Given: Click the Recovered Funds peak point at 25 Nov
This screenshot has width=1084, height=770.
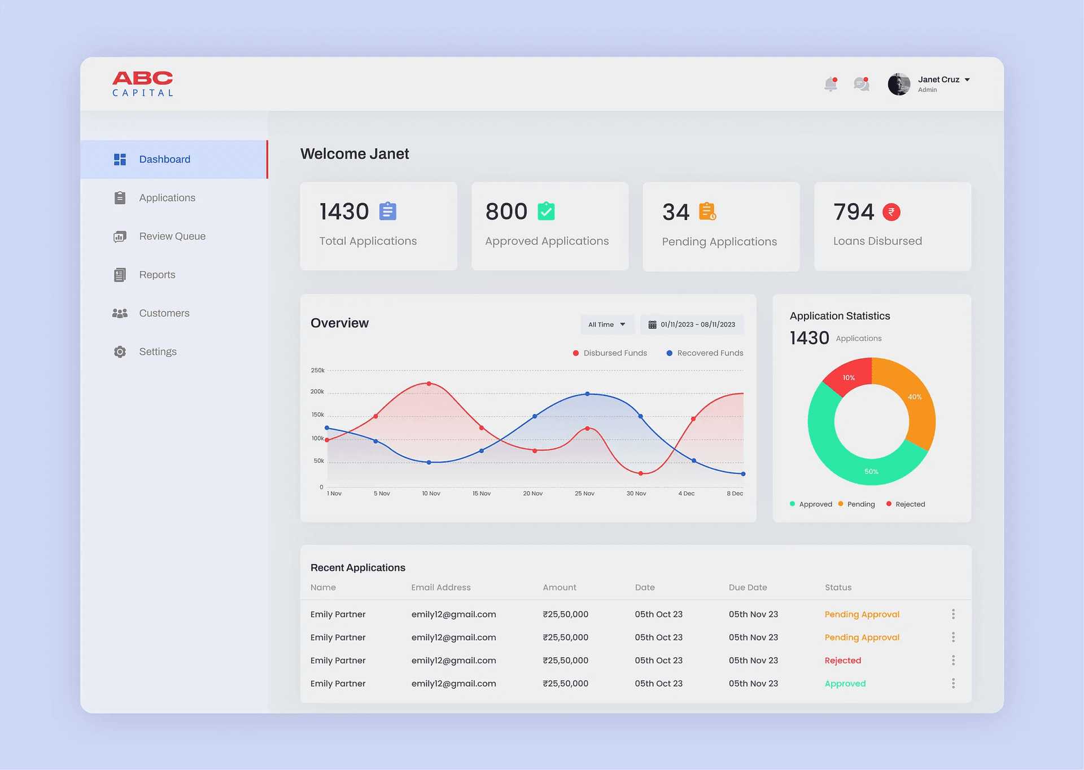Looking at the screenshot, I should point(587,394).
